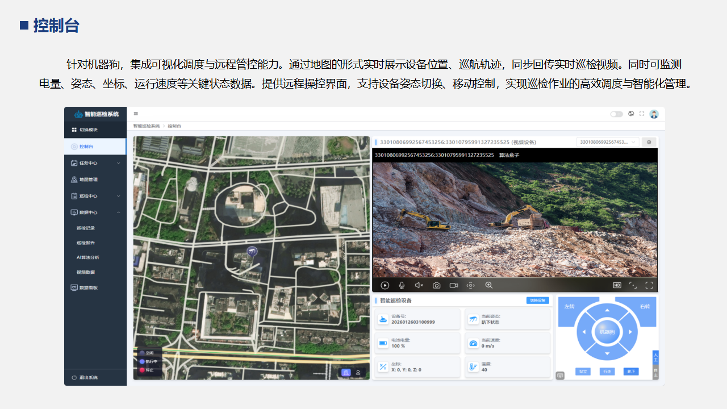Click the target button beside device dropdown

(x=649, y=142)
